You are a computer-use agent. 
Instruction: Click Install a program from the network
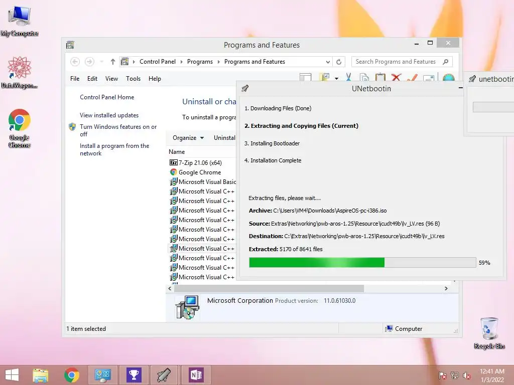point(114,149)
